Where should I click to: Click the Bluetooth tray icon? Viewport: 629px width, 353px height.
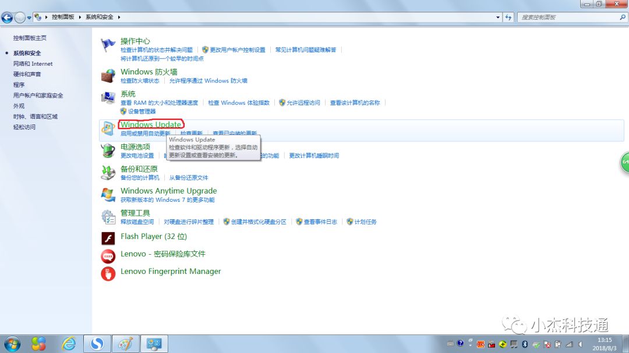pos(525,344)
